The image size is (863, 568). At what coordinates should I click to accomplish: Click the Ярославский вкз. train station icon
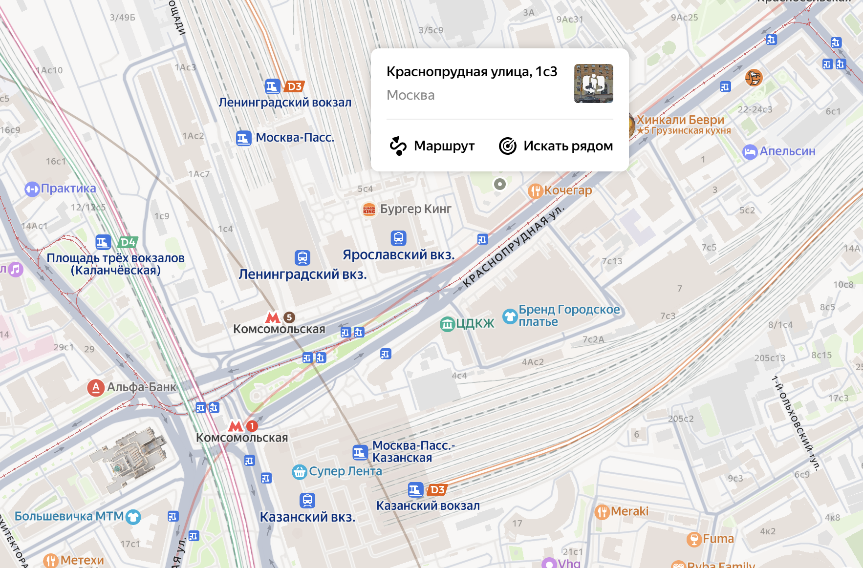(399, 238)
